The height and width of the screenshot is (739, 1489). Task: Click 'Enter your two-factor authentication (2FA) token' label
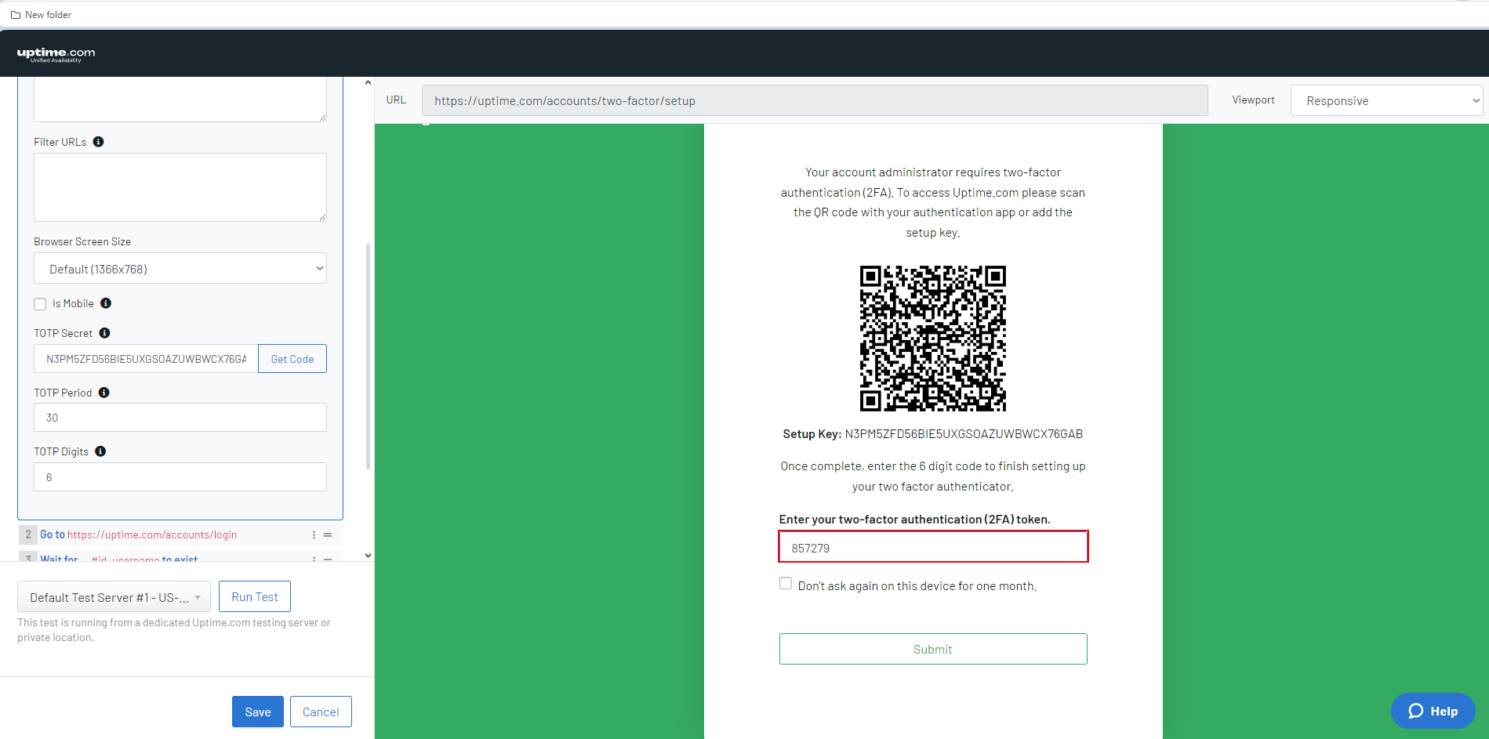(x=914, y=520)
